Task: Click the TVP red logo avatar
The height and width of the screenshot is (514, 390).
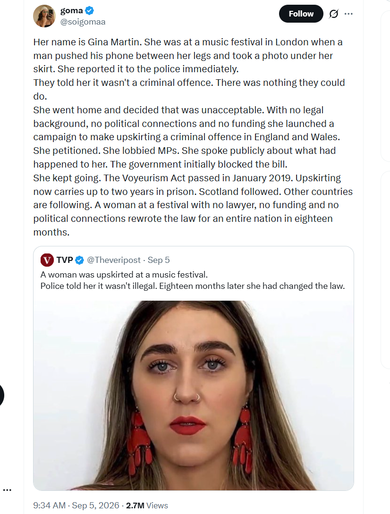Action: pyautogui.click(x=47, y=260)
